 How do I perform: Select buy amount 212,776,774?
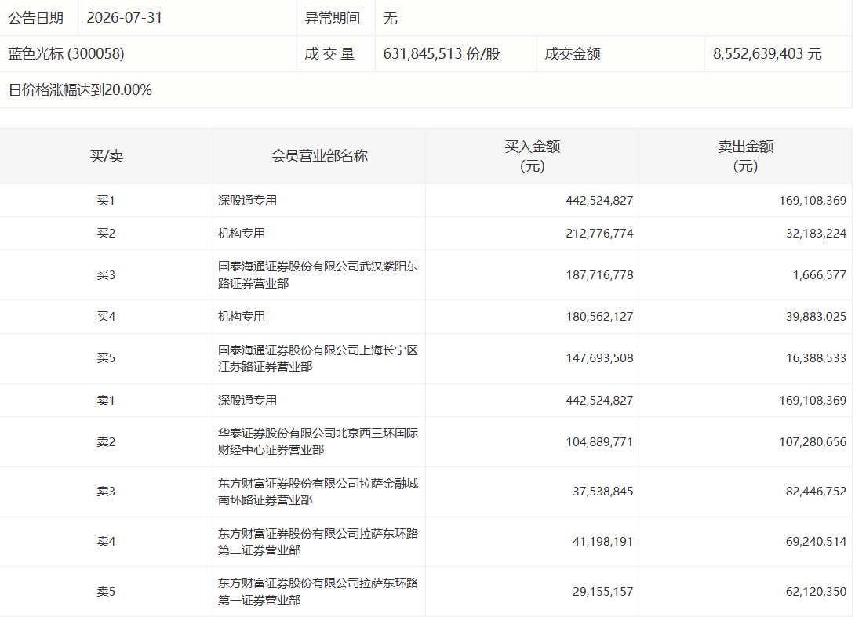(x=599, y=234)
